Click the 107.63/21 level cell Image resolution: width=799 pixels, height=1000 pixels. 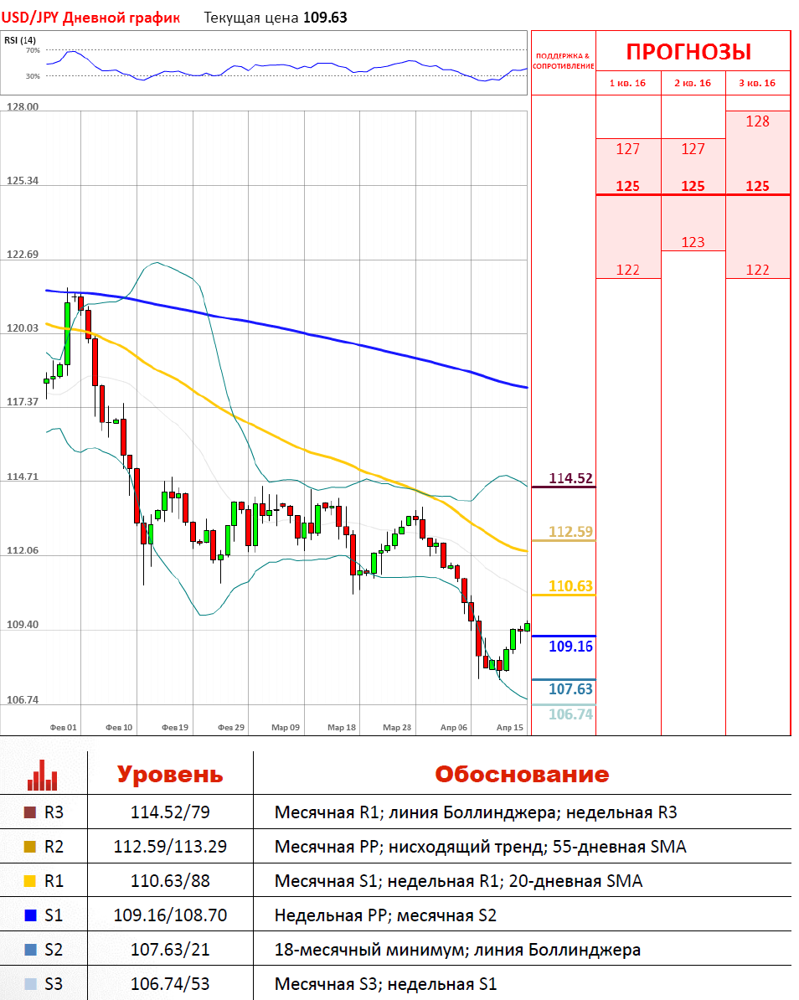point(170,951)
